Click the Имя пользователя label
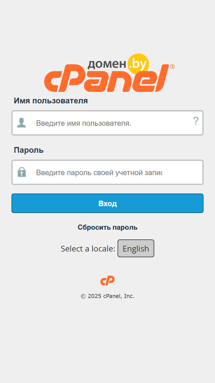 [x=51, y=101]
